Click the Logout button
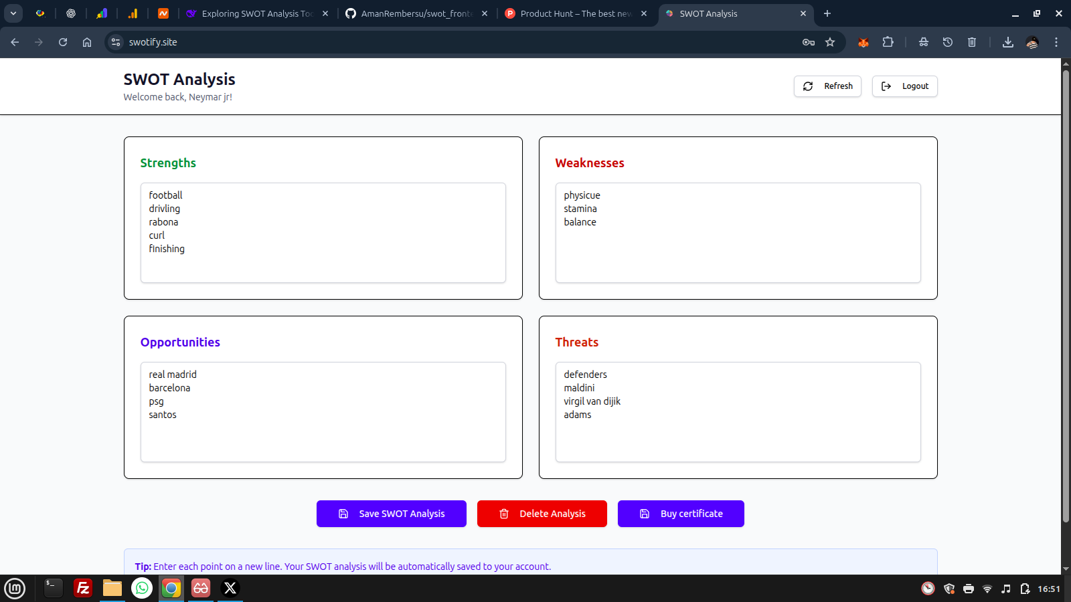The image size is (1071, 602). point(904,86)
